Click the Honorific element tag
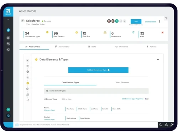The width and height of the screenshot is (178, 134). coord(105,109)
